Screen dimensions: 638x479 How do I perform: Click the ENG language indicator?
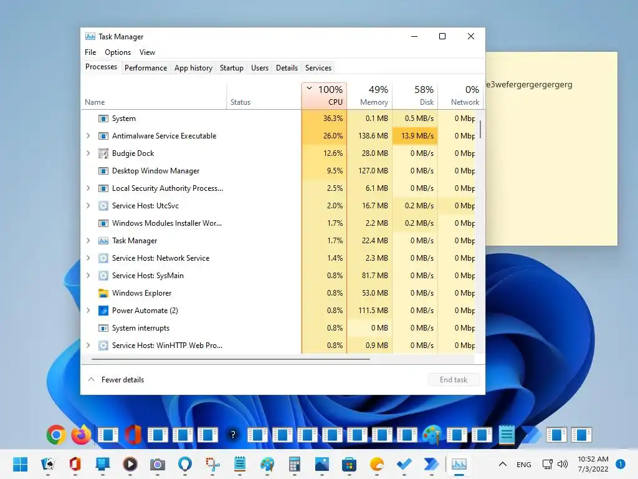click(523, 464)
